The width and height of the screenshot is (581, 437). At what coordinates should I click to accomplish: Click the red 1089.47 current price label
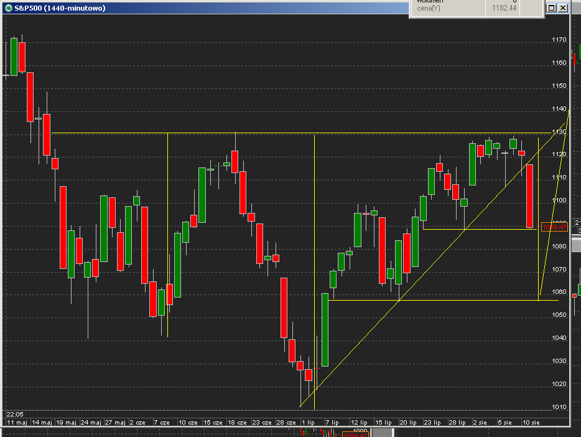(554, 227)
